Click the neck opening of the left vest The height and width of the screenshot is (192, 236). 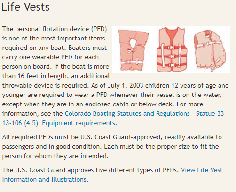pos(133,42)
